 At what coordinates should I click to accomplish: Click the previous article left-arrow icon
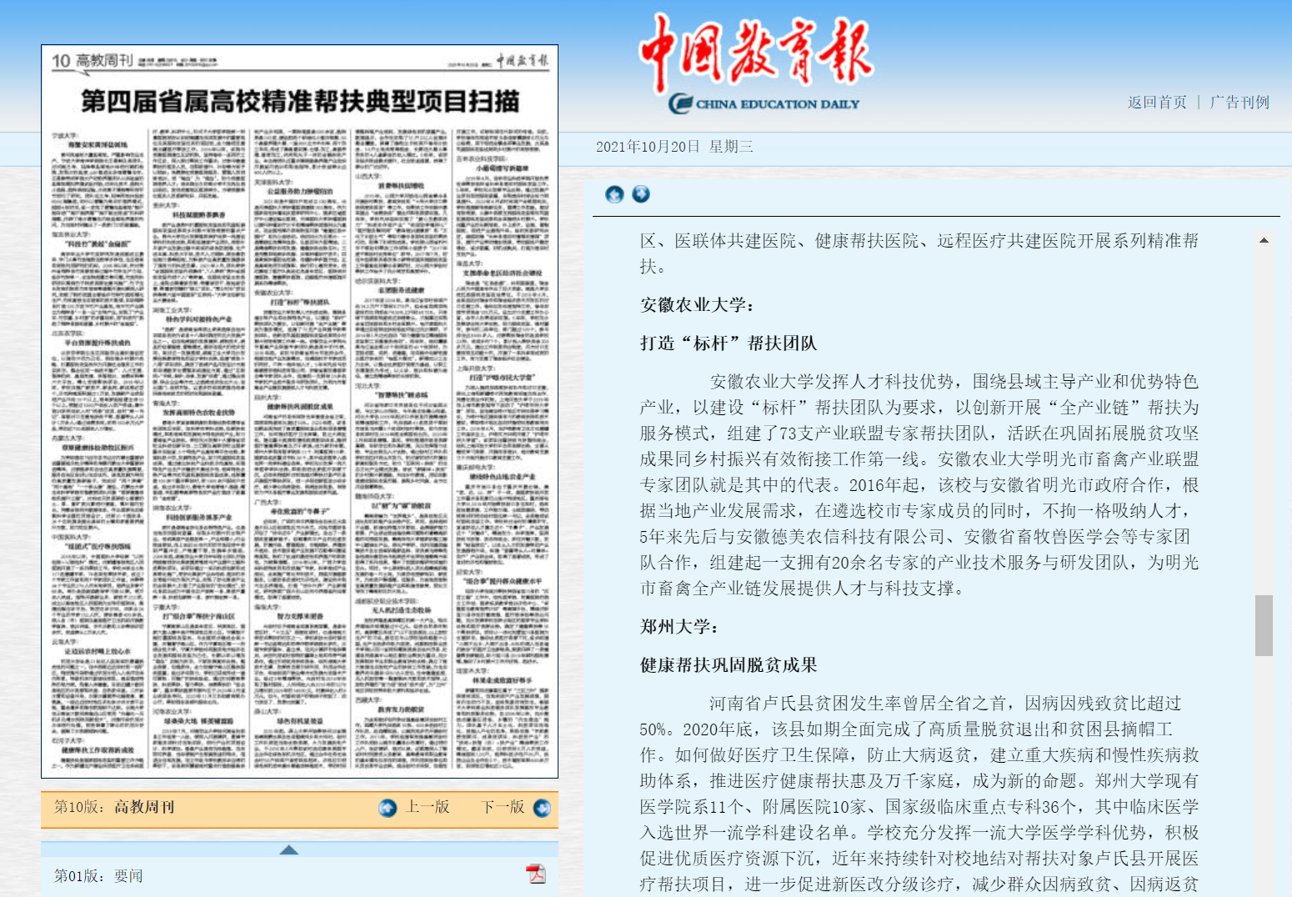coord(614,194)
